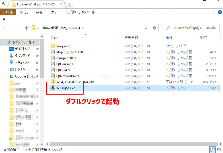Select the language folder icon
This screenshot has width=223, height=153.
point(53,46)
